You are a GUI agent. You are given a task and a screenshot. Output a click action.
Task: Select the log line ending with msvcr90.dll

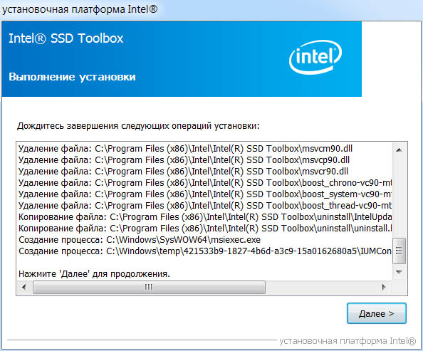coord(183,172)
